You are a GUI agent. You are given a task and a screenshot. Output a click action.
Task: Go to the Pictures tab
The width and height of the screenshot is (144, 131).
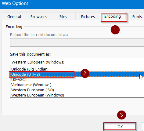click(x=88, y=16)
